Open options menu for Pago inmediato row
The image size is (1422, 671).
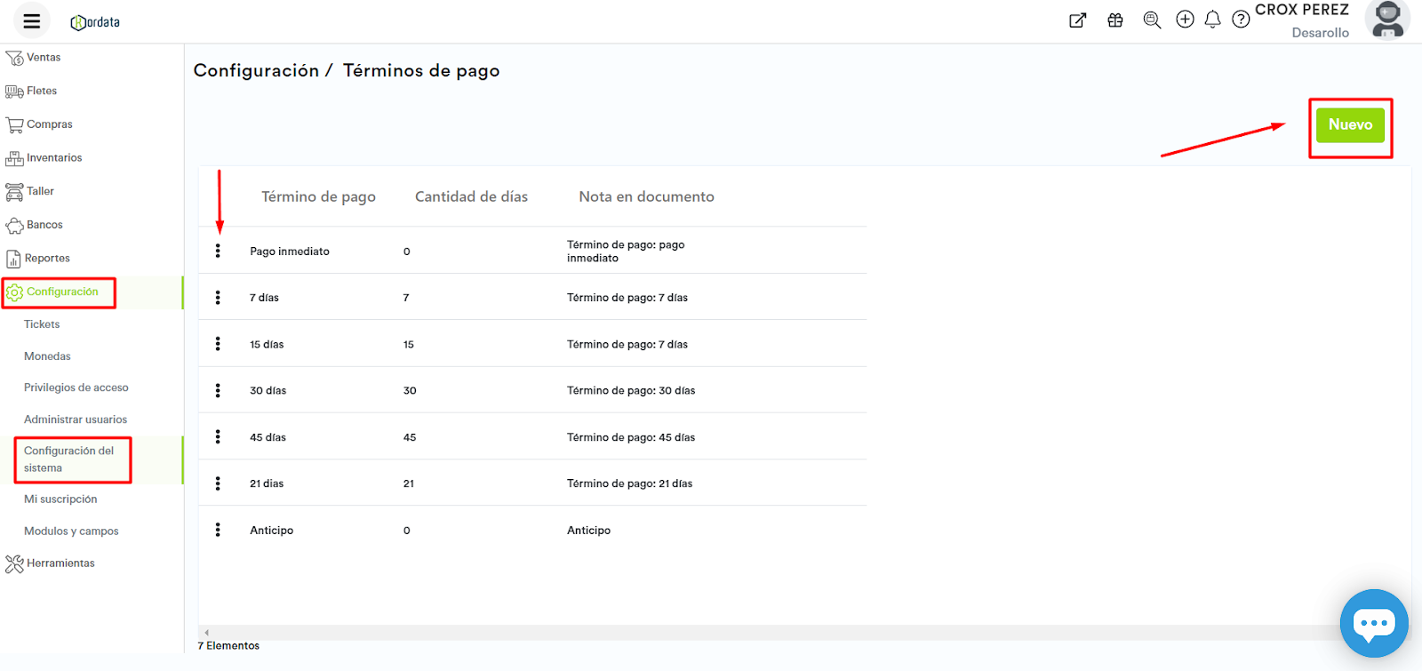click(218, 252)
